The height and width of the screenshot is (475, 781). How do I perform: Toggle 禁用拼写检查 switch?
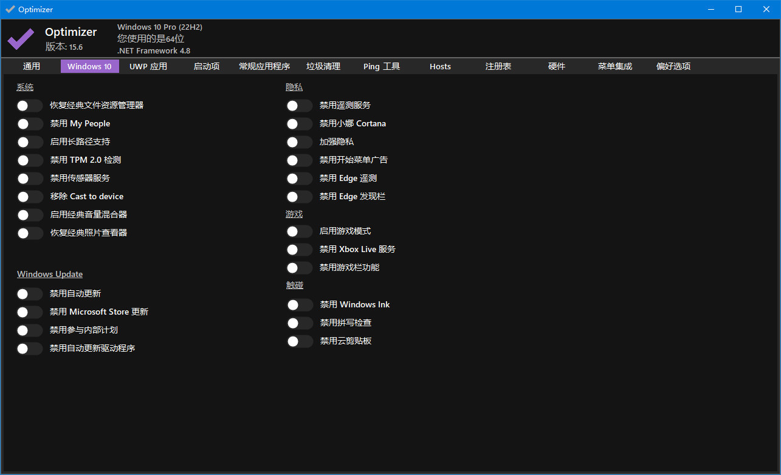pos(300,323)
